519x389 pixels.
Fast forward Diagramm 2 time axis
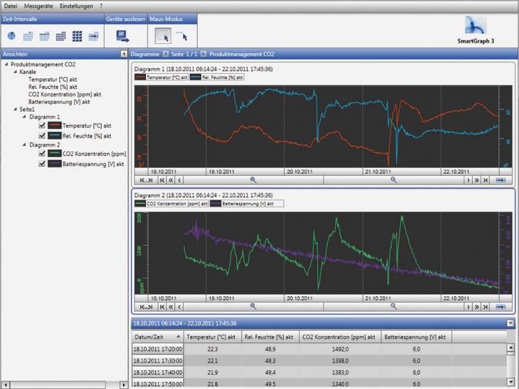click(477, 307)
